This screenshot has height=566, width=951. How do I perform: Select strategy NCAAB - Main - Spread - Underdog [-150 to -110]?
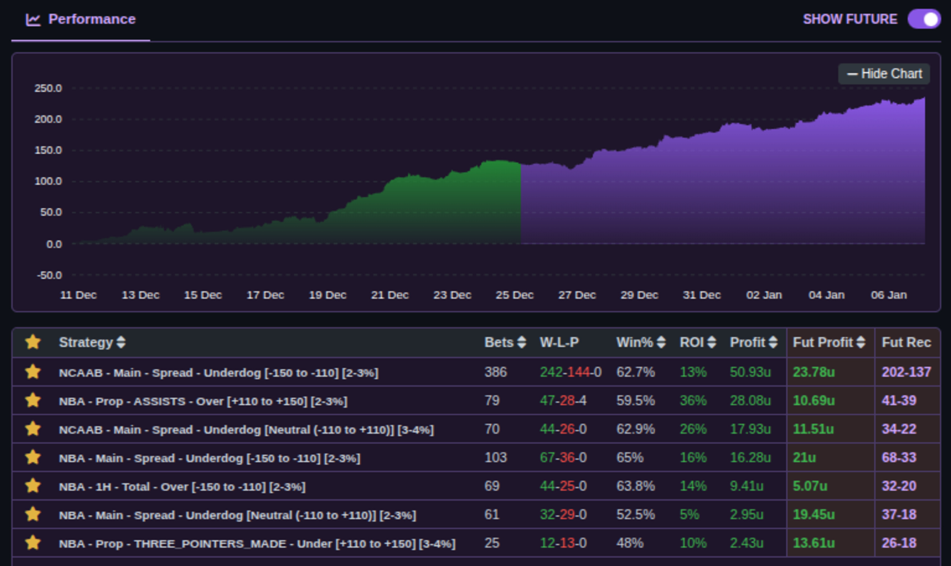pyautogui.click(x=219, y=373)
